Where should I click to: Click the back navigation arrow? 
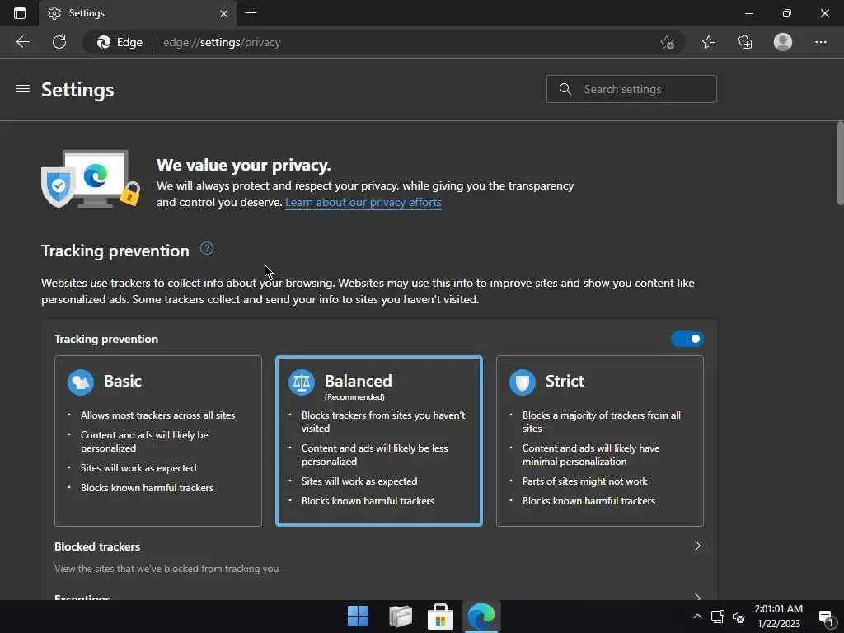pos(23,42)
